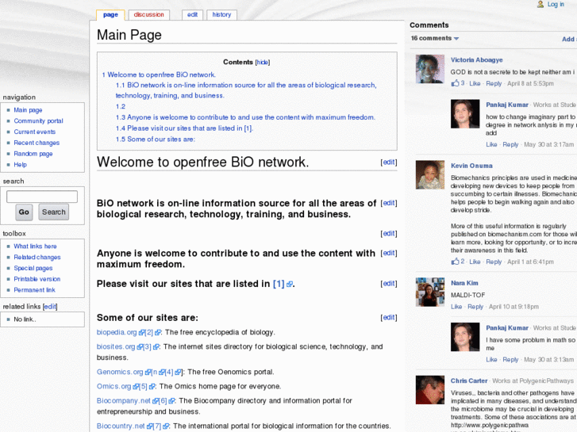Open the Biocompany.net link
This screenshot has width=577, height=432.
click(x=124, y=401)
